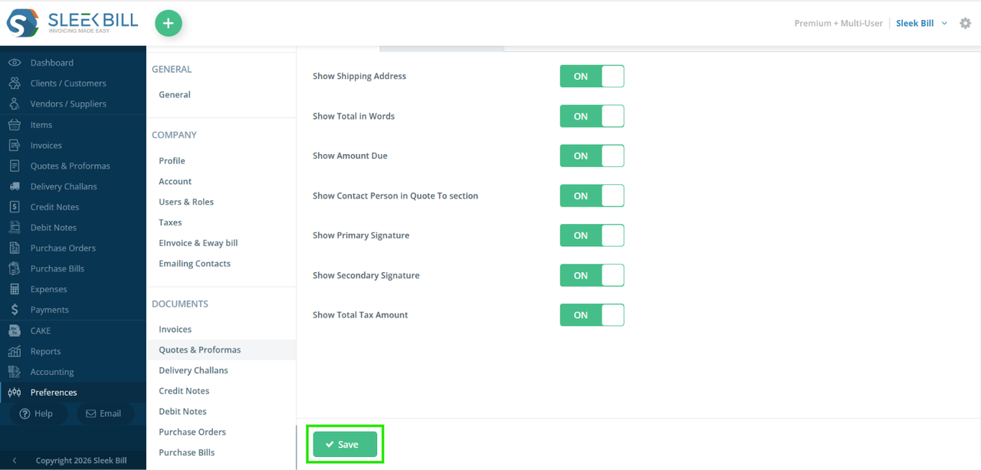
Task: Open Invoices document preferences
Action: click(175, 329)
